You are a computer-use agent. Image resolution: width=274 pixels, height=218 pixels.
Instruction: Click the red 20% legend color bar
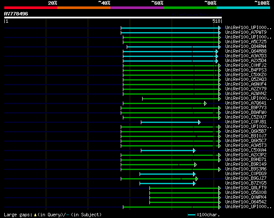point(31,8)
